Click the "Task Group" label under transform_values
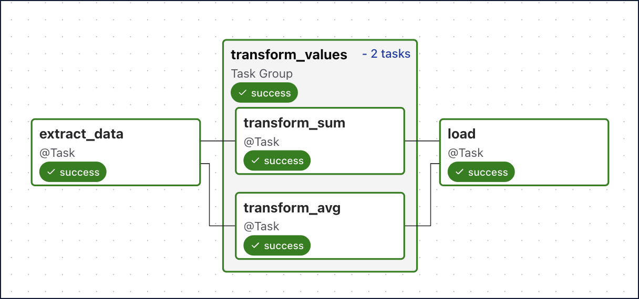 click(262, 73)
